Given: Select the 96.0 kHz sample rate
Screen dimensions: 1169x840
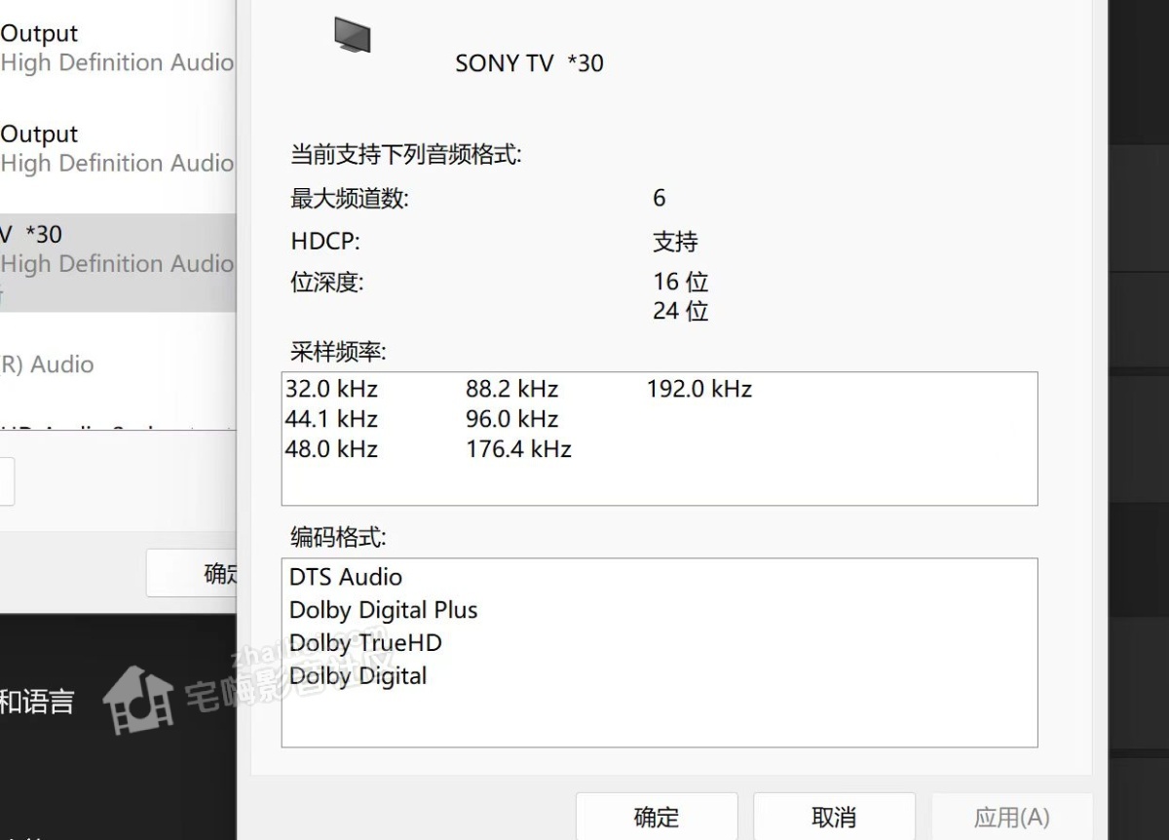Looking at the screenshot, I should pos(512,420).
